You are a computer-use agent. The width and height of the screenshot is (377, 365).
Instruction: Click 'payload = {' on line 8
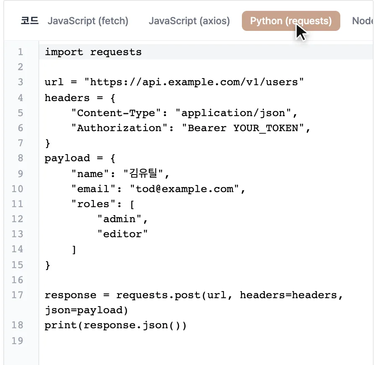[x=80, y=158]
